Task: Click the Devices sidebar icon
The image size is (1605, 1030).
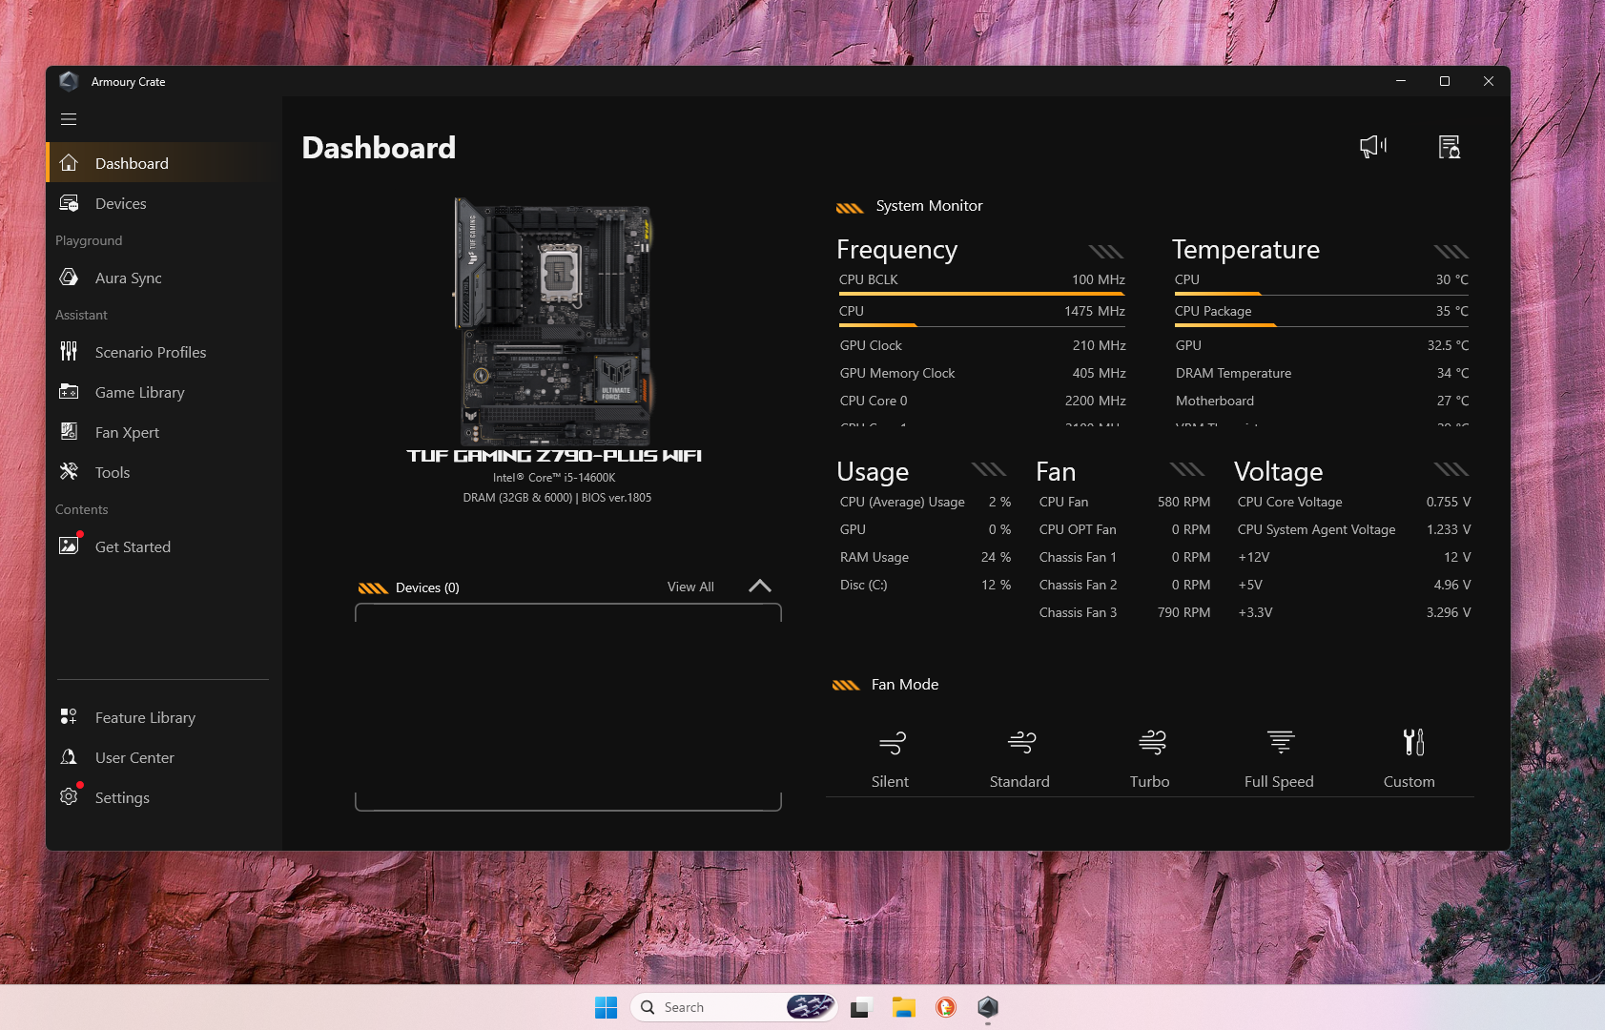Action: 69,203
